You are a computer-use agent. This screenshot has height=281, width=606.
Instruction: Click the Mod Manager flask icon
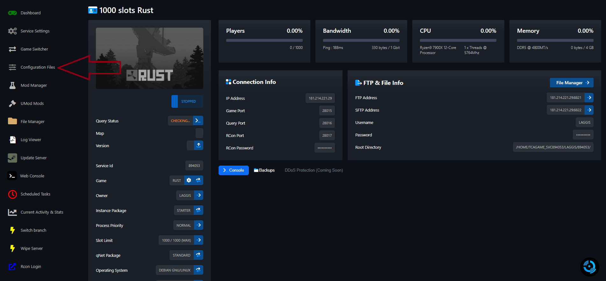[12, 85]
